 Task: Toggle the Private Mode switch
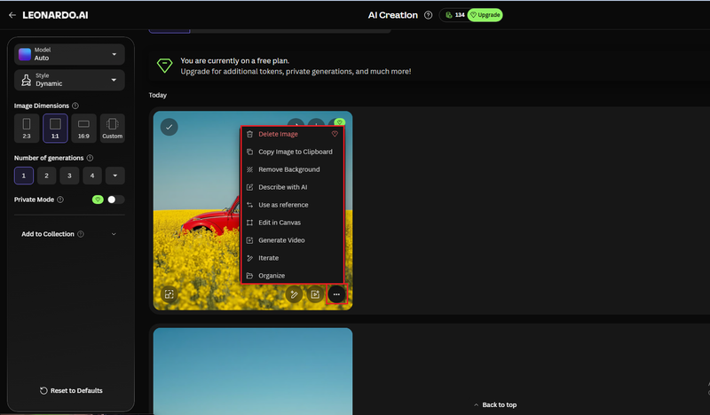pos(115,200)
